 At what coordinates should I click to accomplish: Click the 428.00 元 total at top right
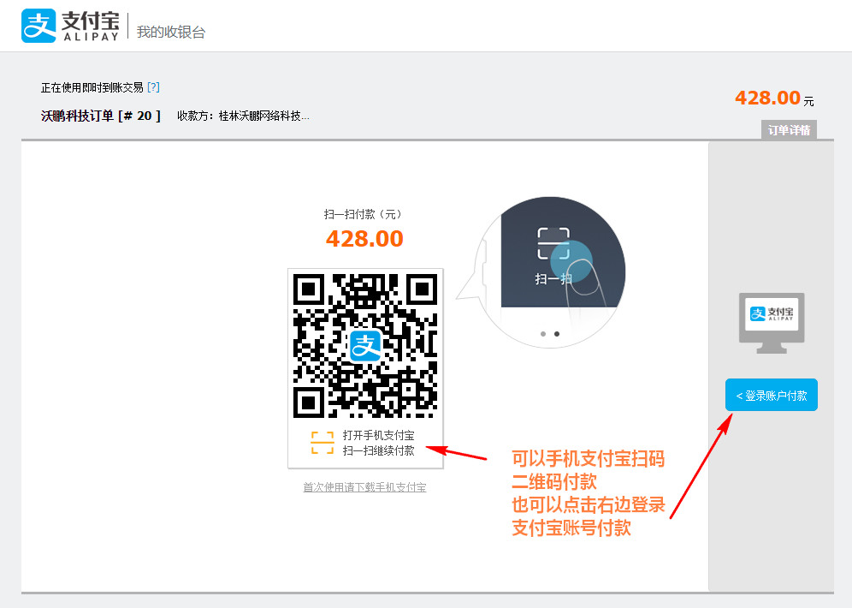click(x=774, y=98)
